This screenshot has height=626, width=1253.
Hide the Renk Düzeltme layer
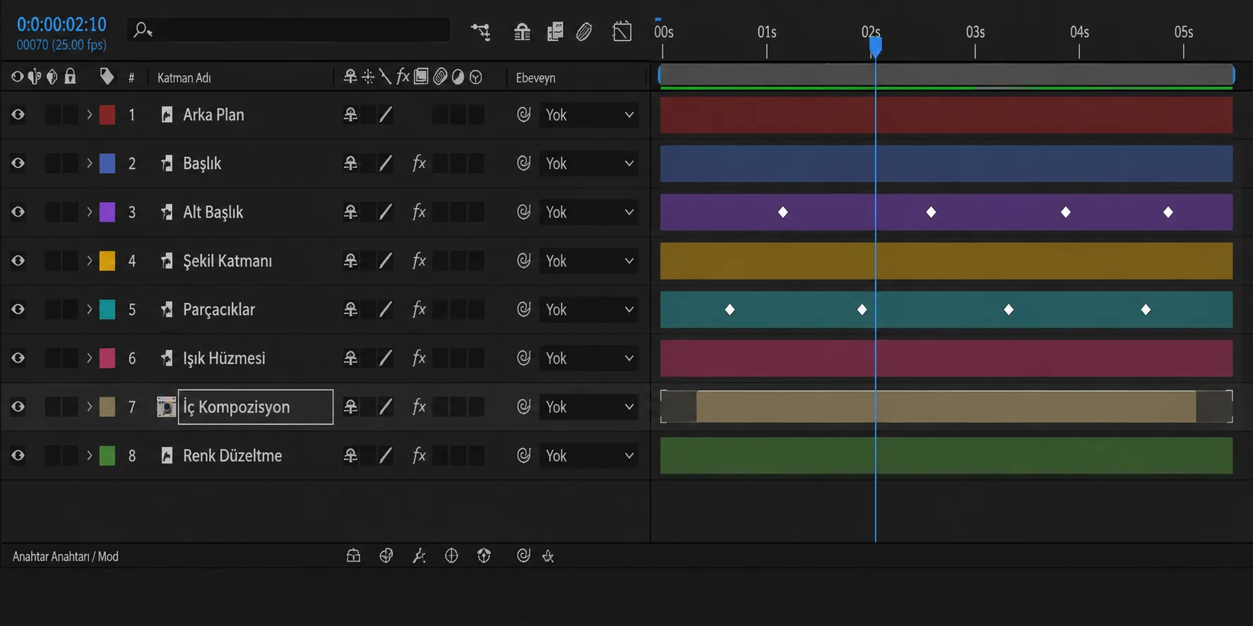(18, 455)
